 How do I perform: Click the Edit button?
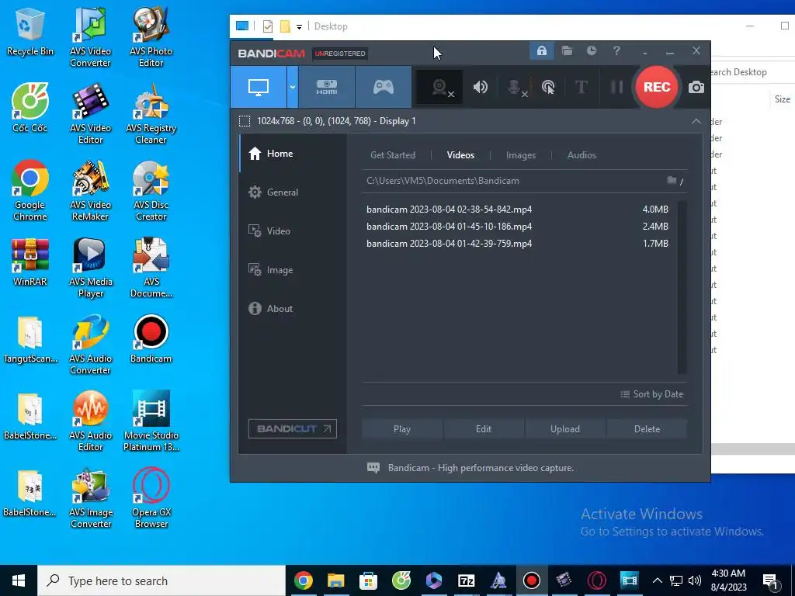[x=484, y=429]
